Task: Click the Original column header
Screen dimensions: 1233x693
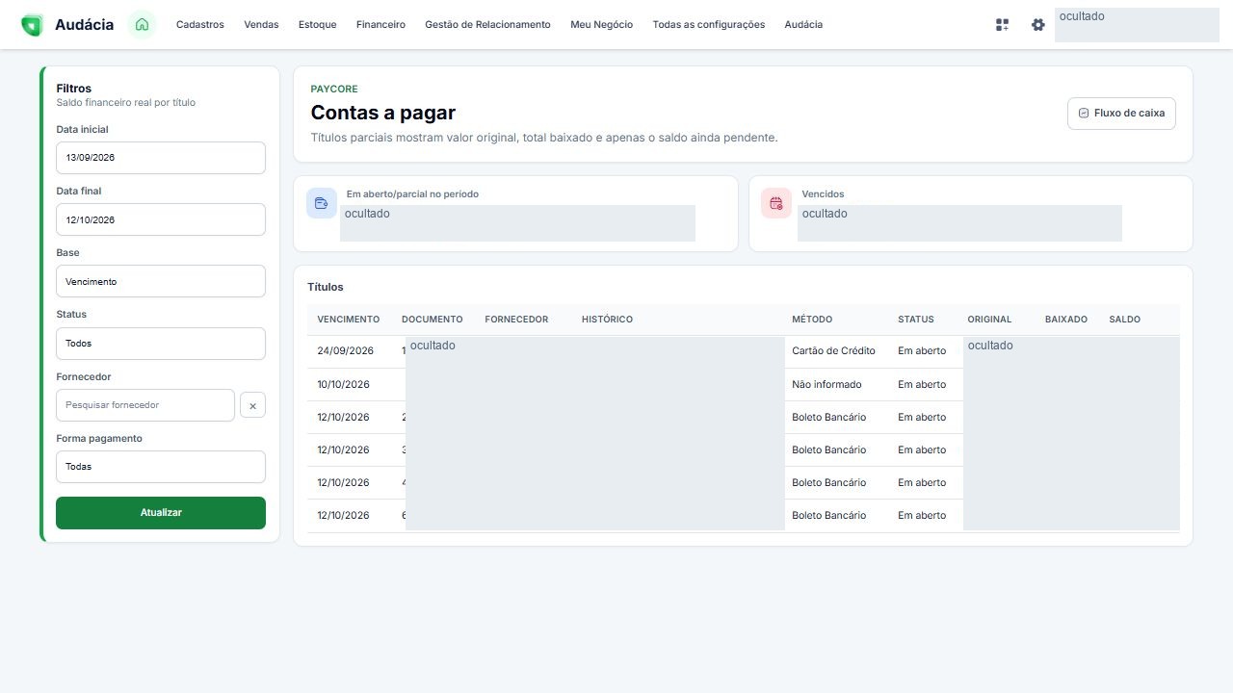Action: (989, 320)
